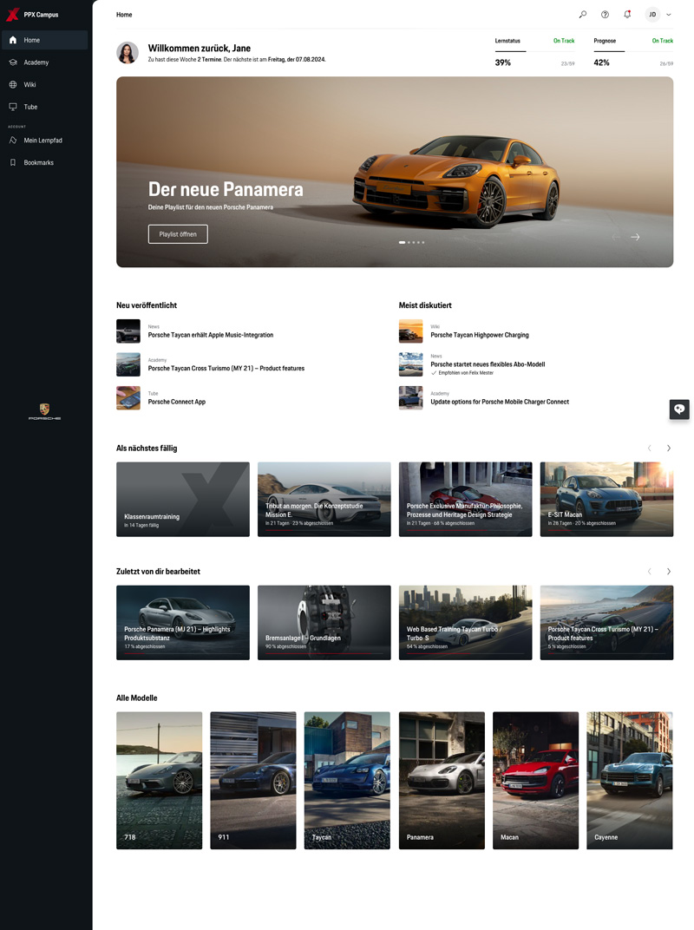Go to next hero slide with right arrow
Image resolution: width=694 pixels, height=930 pixels.
tap(635, 237)
